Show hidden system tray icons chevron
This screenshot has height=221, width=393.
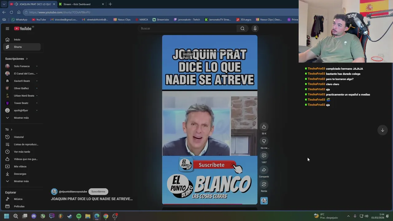[348, 216]
